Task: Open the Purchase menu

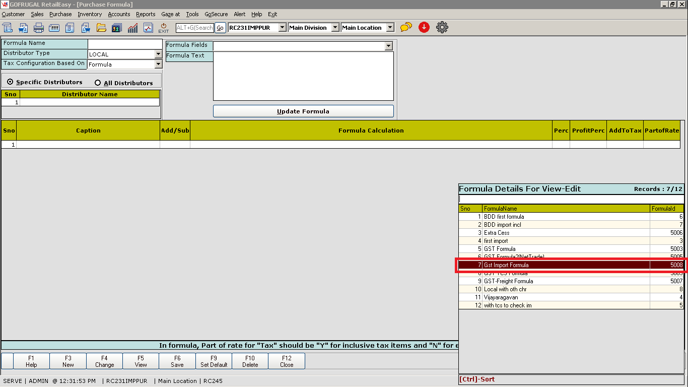Action: pos(60,14)
